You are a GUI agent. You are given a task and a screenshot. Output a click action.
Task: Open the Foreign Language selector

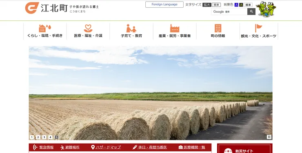[164, 4]
